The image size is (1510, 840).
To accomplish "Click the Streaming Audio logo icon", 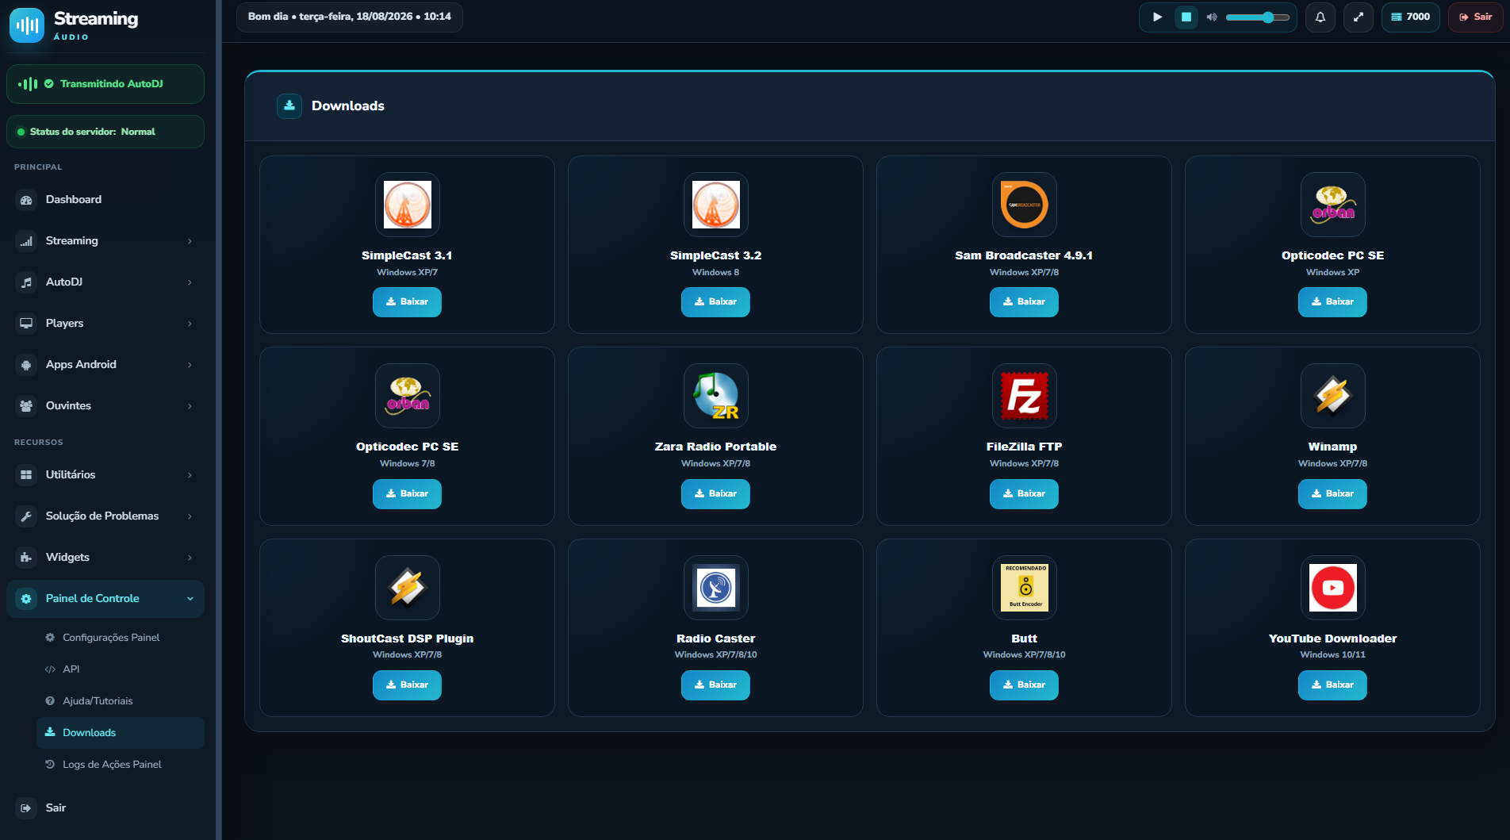I will [x=26, y=25].
